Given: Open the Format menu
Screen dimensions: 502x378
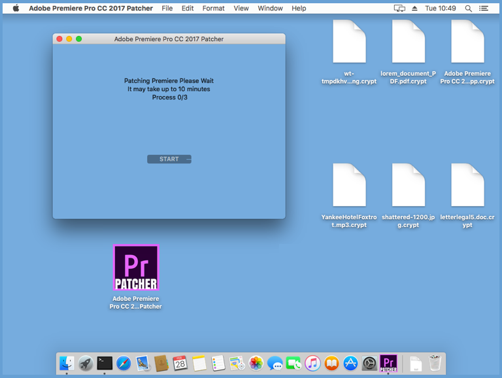Looking at the screenshot, I should [x=213, y=9].
